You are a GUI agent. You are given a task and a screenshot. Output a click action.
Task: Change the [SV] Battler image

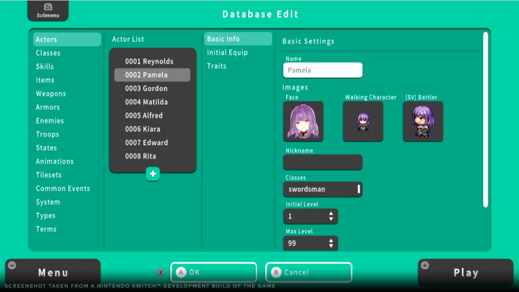[423, 121]
